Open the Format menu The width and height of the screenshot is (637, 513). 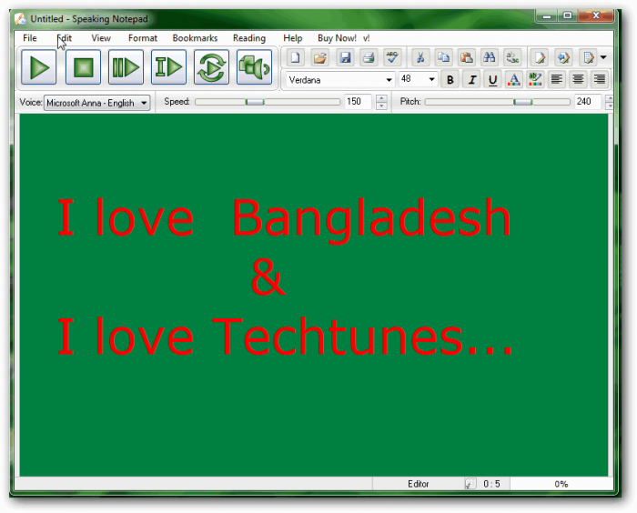pyautogui.click(x=143, y=38)
